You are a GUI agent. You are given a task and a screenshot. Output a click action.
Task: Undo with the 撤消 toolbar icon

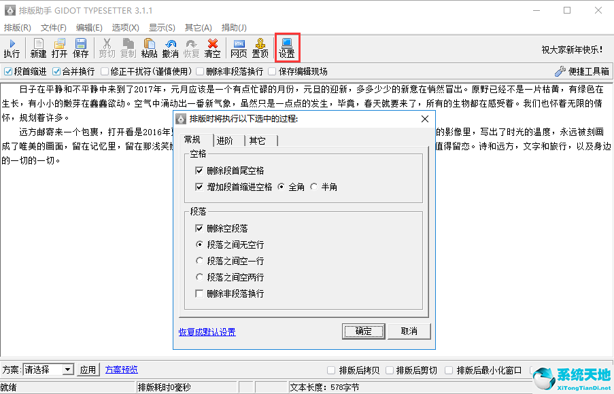(171, 47)
